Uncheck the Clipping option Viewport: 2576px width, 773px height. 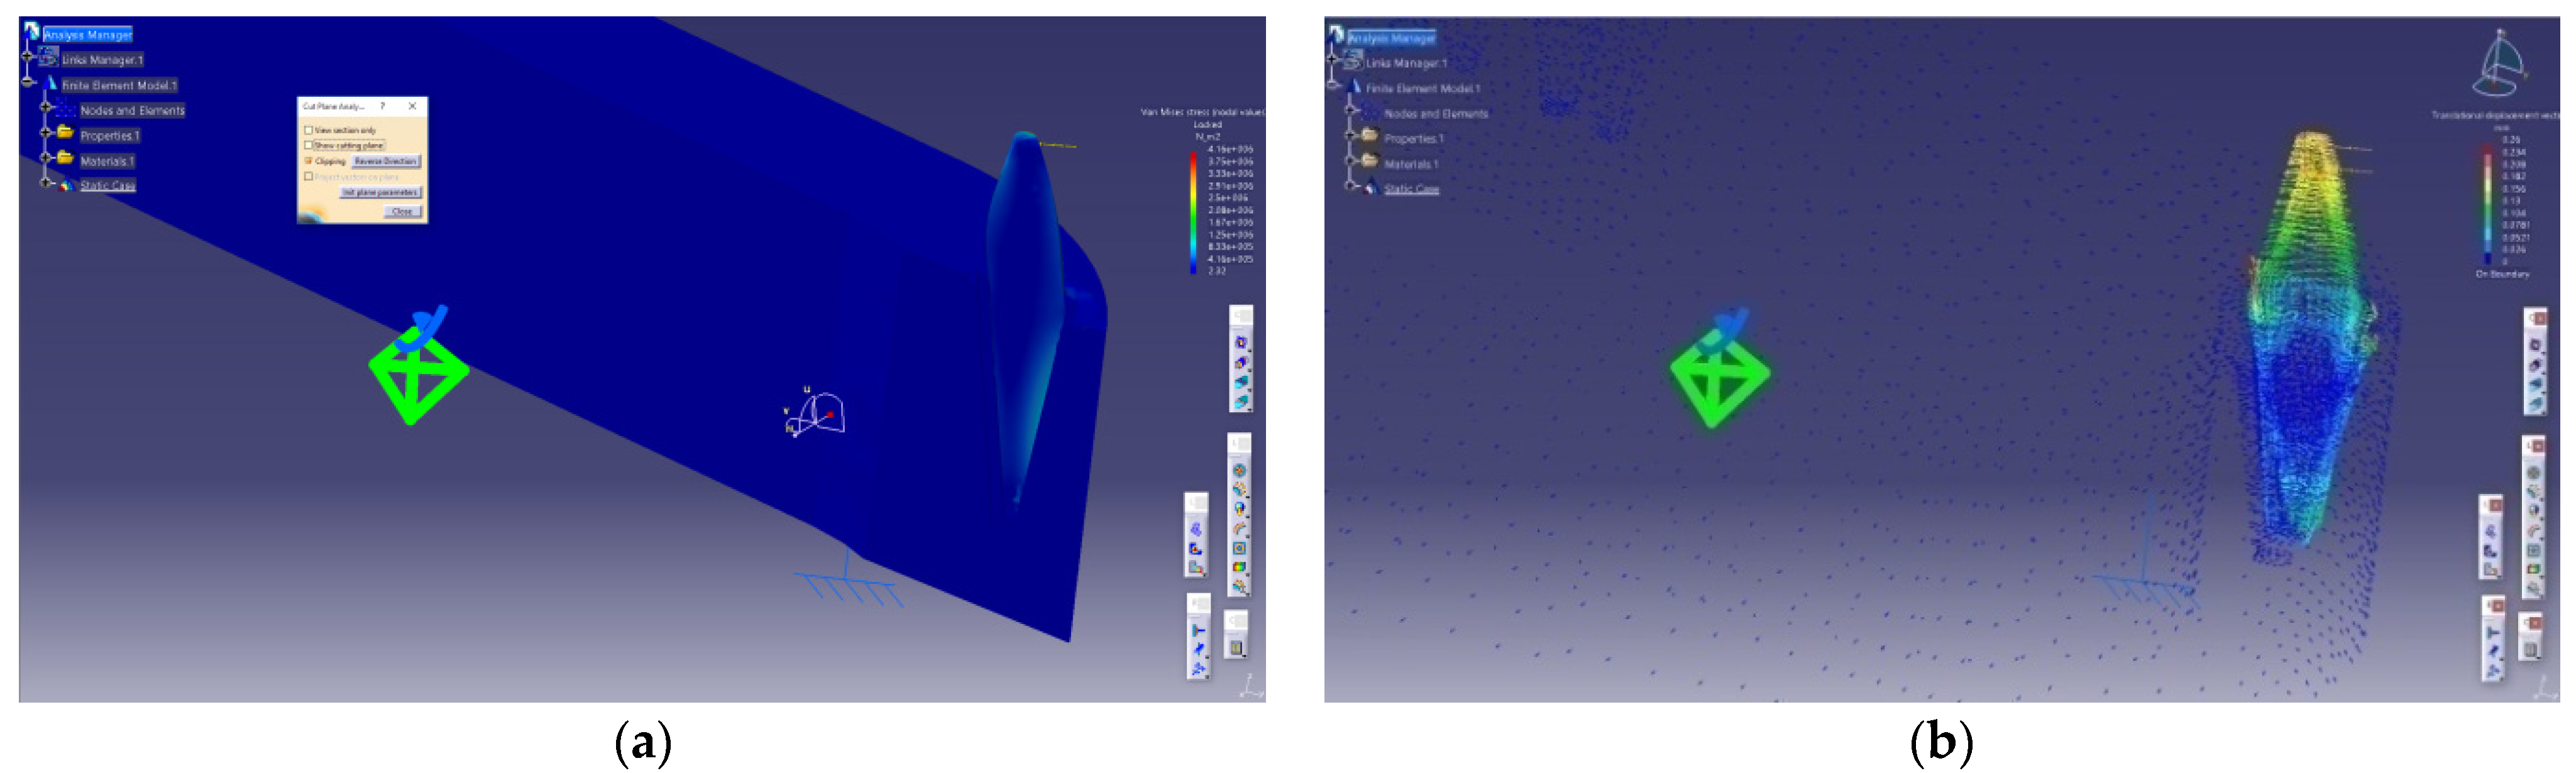308,160
